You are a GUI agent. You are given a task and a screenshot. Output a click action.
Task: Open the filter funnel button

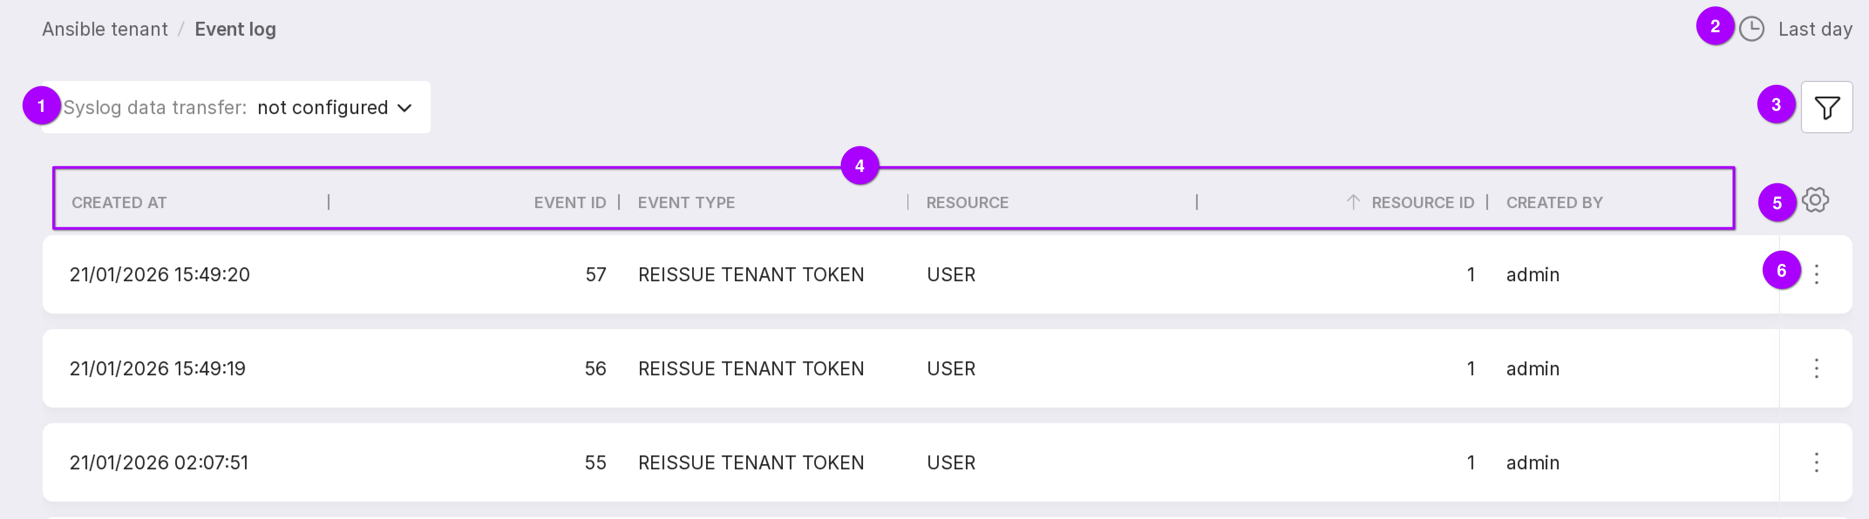(x=1826, y=107)
